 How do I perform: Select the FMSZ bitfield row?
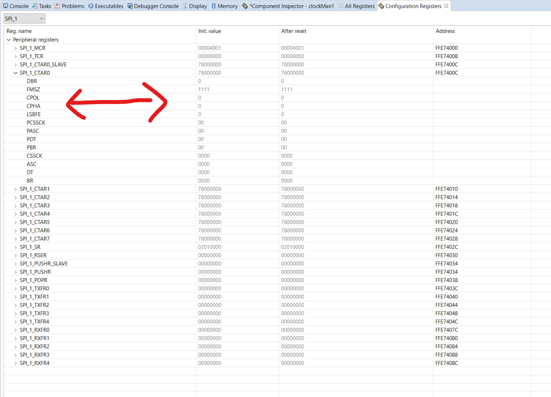(x=33, y=89)
